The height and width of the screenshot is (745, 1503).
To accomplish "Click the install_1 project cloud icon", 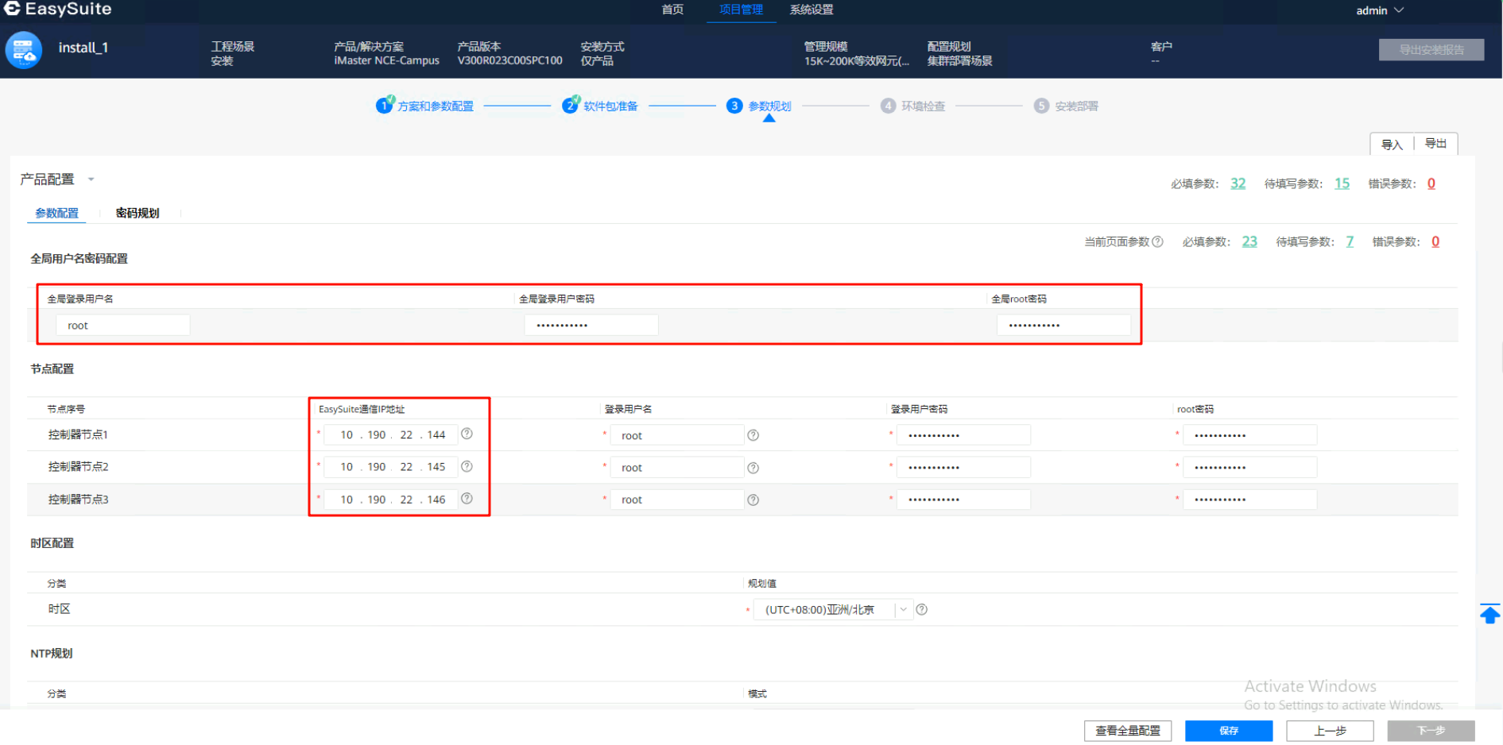I will [24, 51].
